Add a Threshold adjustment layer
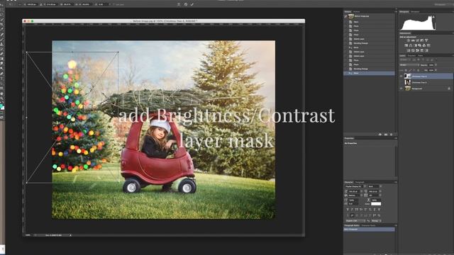 coord(418,50)
